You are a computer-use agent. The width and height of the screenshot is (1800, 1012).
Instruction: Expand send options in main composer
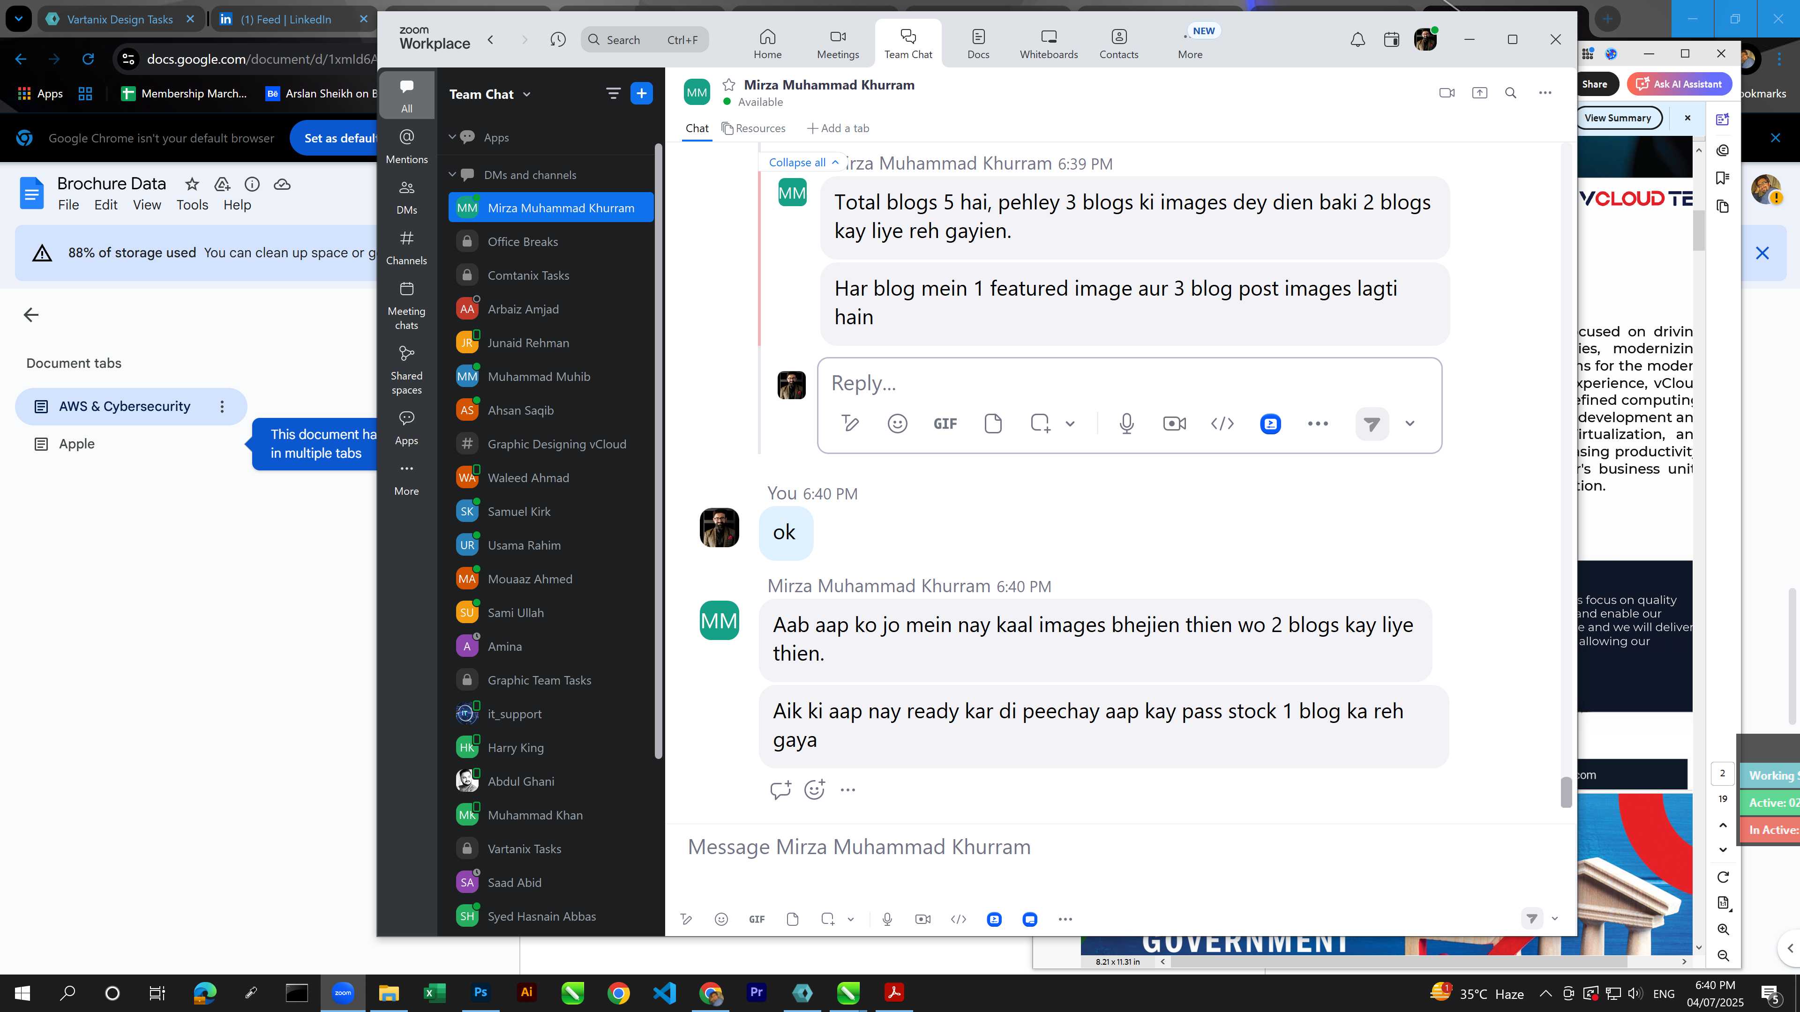(1555, 918)
